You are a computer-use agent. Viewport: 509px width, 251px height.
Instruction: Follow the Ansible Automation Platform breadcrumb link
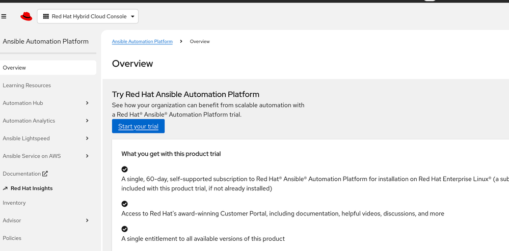point(142,41)
